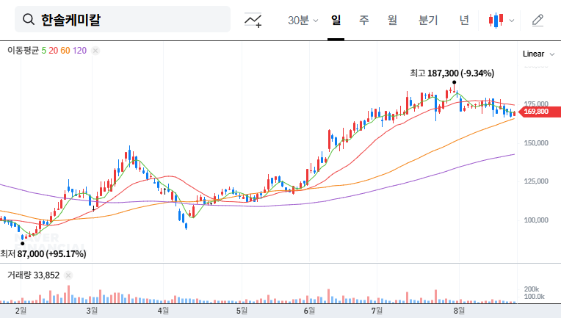Screen dimensions: 561x318
Task: Click the black dot at the chart low
Action: coord(23,244)
